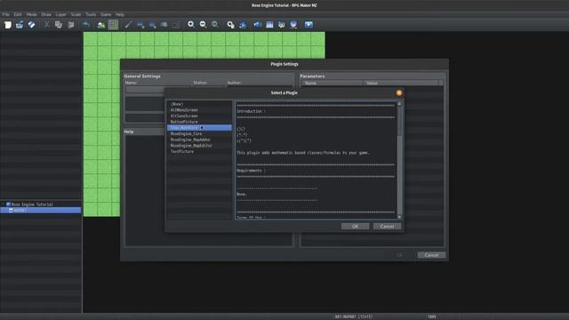Click the Save Project toolbar icon
This screenshot has width=569, height=320.
pyautogui.click(x=32, y=25)
